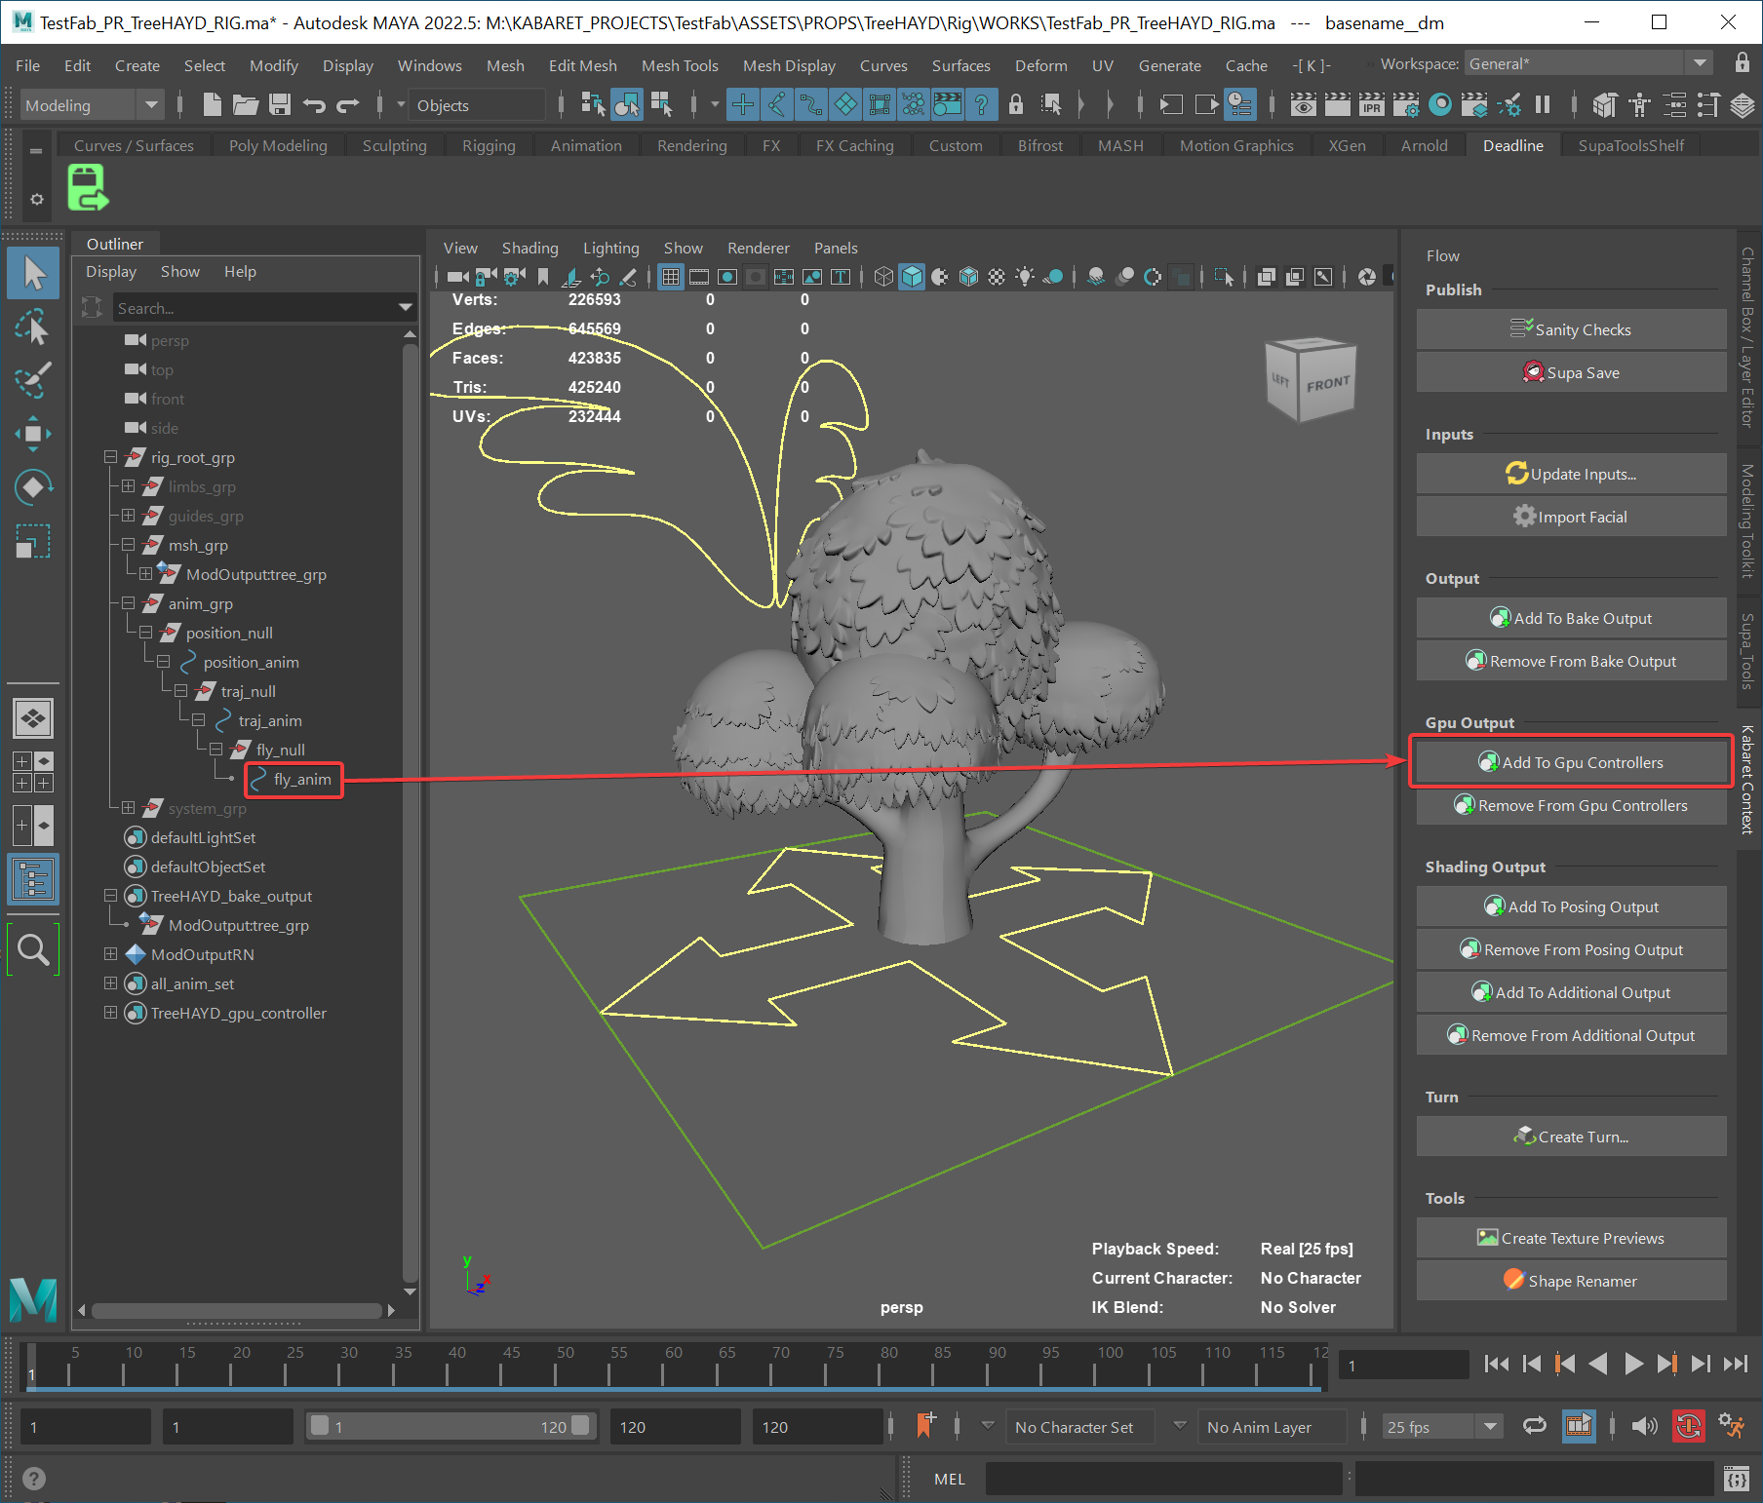Open the viewport Shading menu
The image size is (1763, 1503).
pyautogui.click(x=529, y=248)
